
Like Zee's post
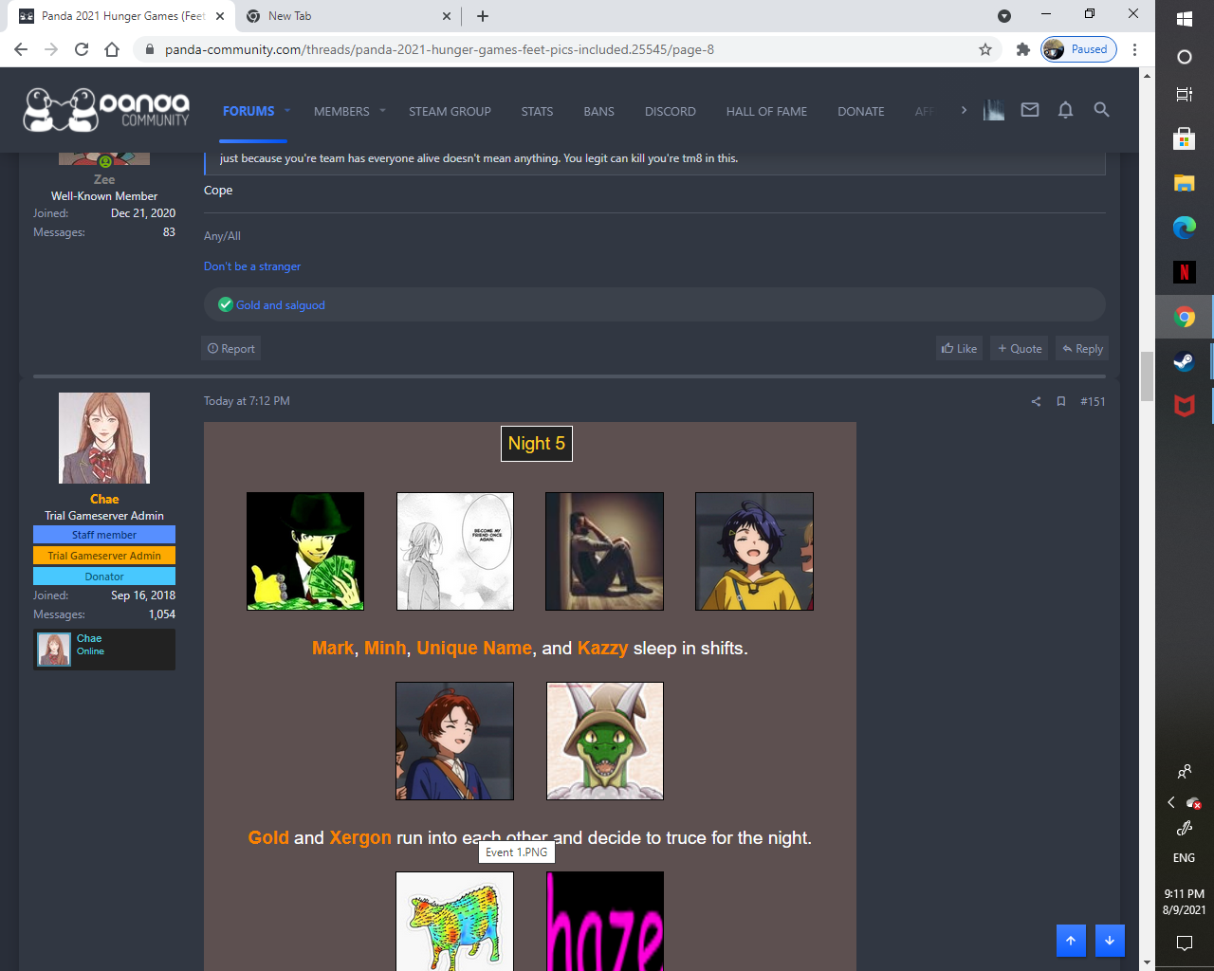[959, 348]
